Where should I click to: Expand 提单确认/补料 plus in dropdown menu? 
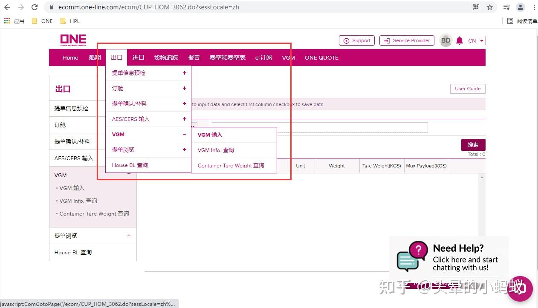point(185,104)
